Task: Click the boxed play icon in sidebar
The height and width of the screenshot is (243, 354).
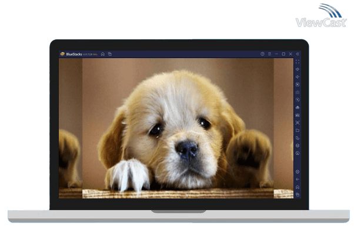Action: (298, 85)
